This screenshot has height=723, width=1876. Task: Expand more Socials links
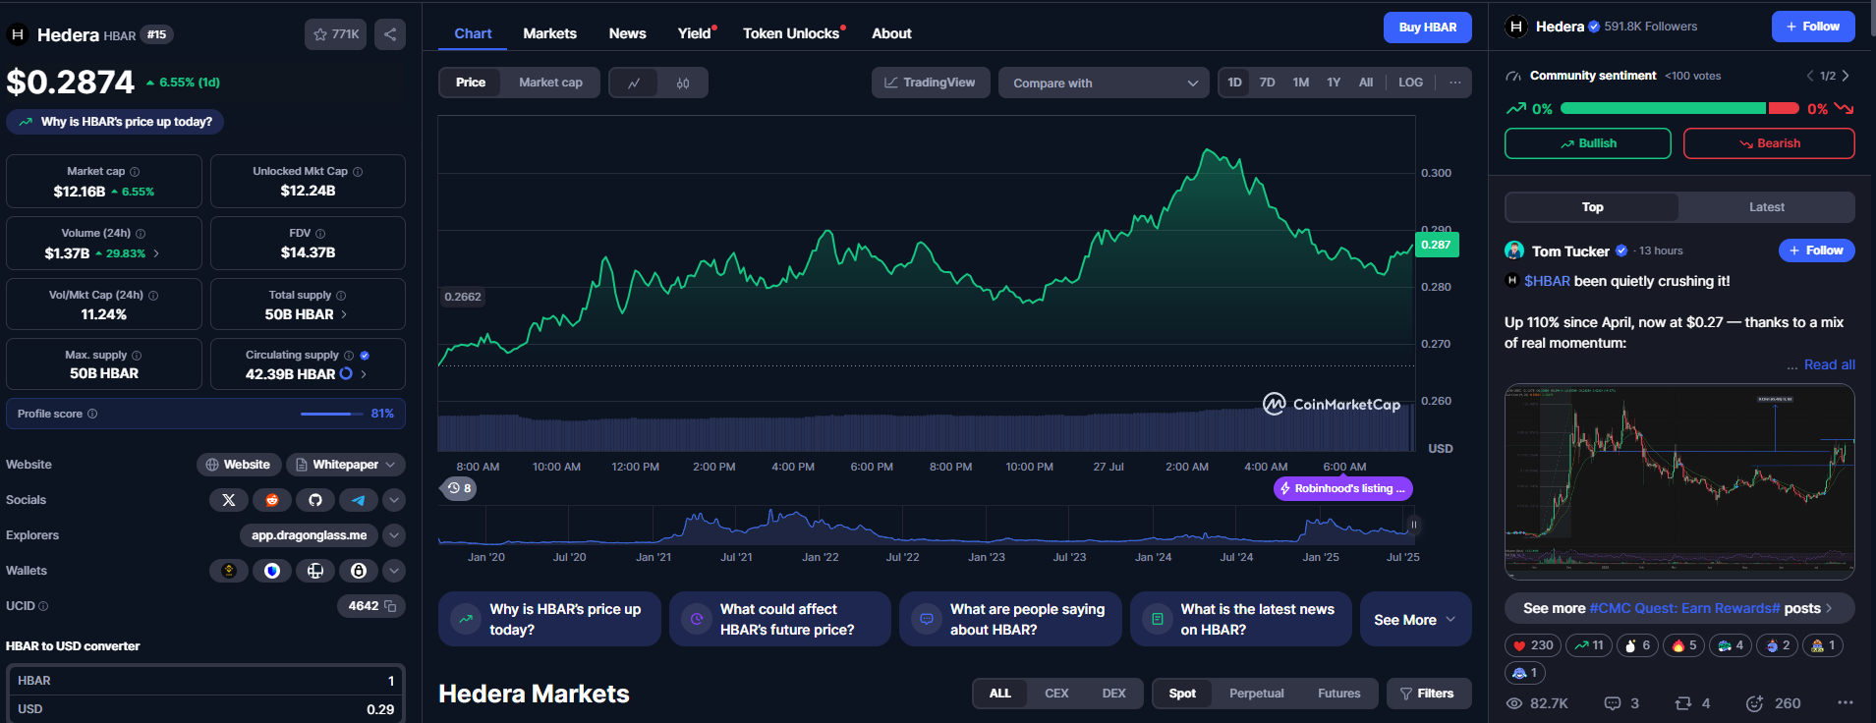[393, 500]
